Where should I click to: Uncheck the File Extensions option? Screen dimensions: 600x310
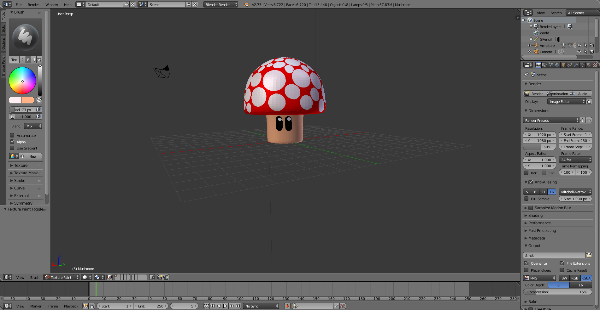pos(562,263)
